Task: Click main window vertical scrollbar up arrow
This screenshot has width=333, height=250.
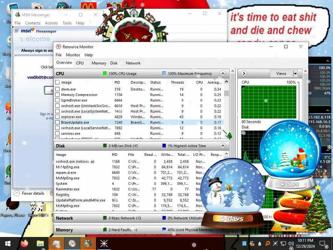Action: point(233,71)
